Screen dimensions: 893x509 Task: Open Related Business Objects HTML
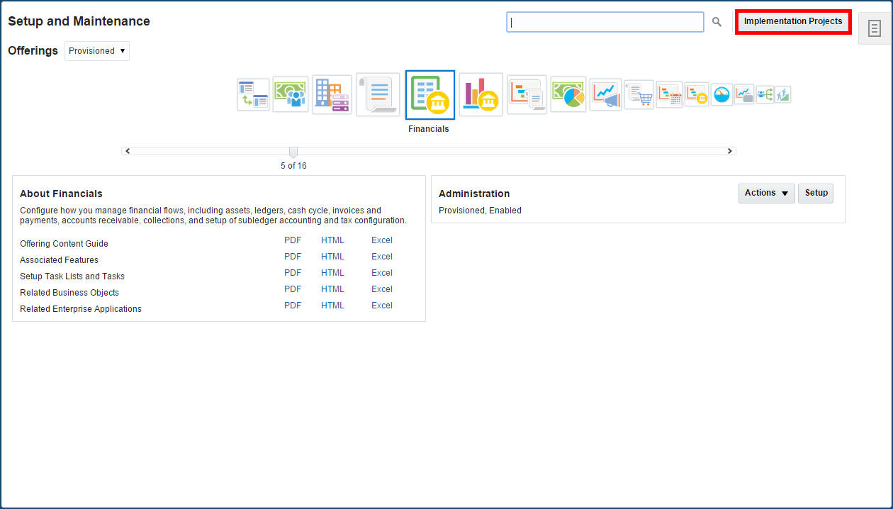coord(332,289)
